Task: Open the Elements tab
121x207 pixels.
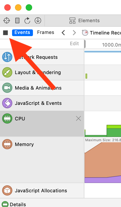Action: tap(85, 21)
